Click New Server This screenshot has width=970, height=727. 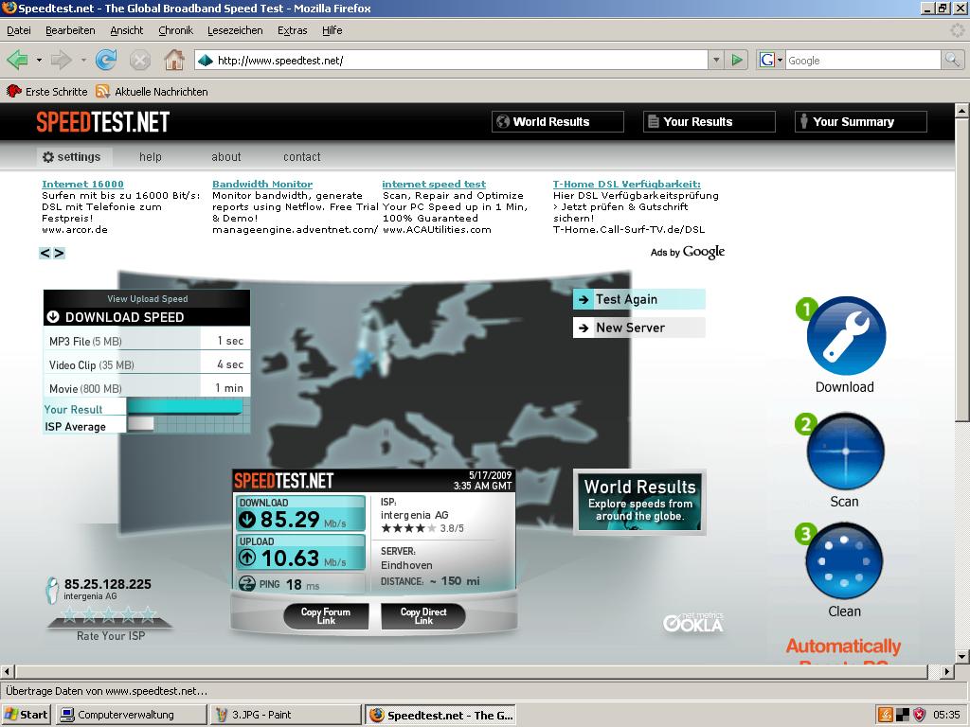click(x=639, y=328)
